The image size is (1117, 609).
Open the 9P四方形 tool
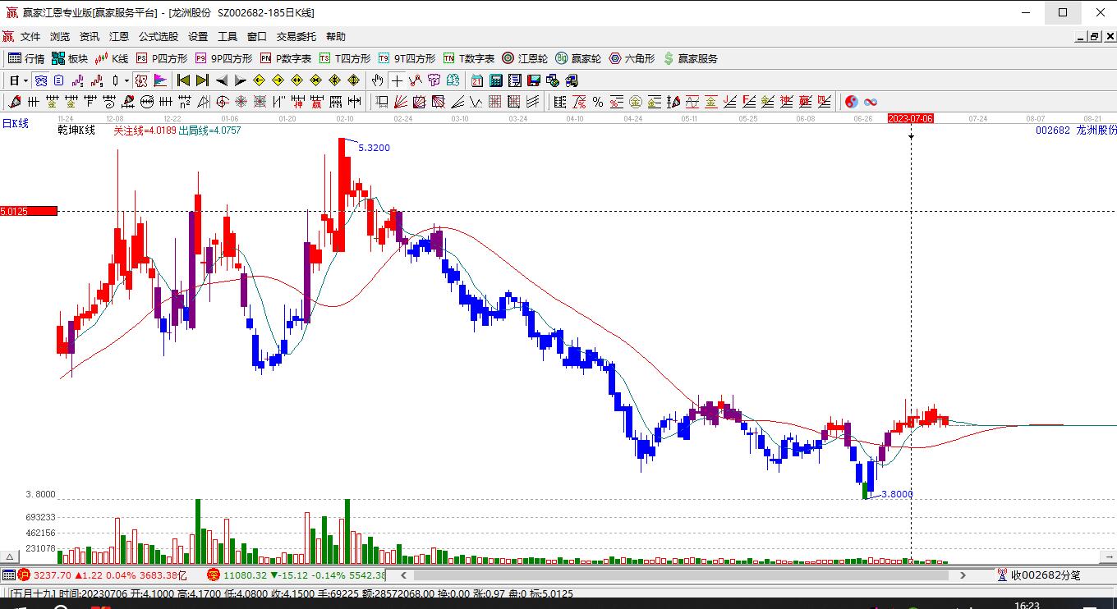[223, 58]
